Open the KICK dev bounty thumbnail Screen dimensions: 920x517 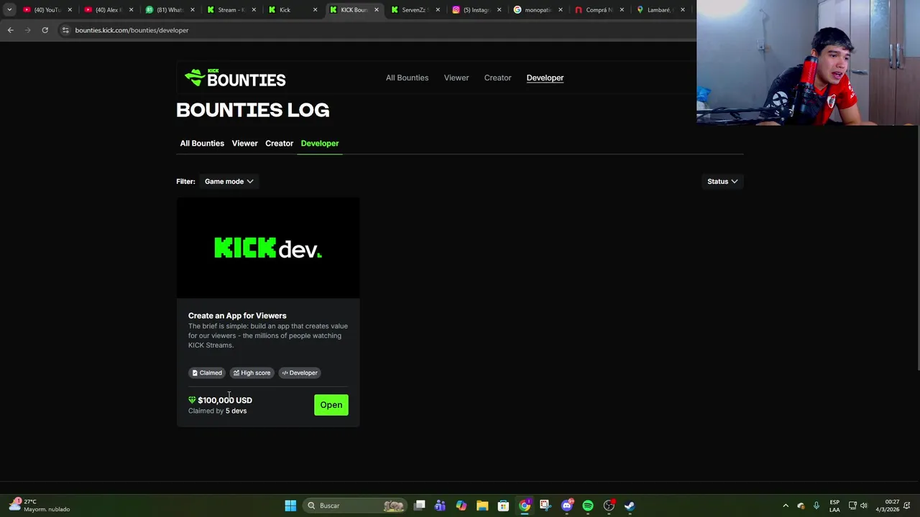(x=268, y=248)
